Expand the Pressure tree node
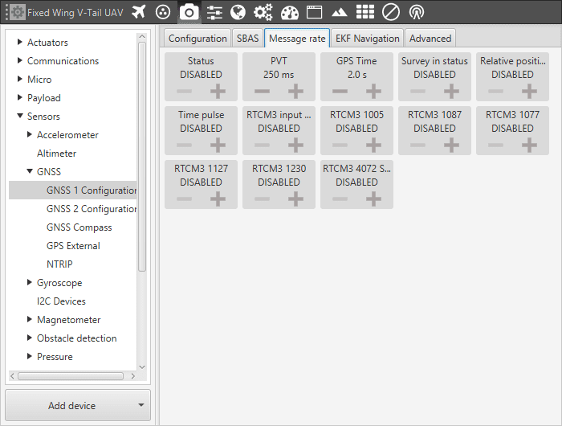The width and height of the screenshot is (562, 426). 30,356
